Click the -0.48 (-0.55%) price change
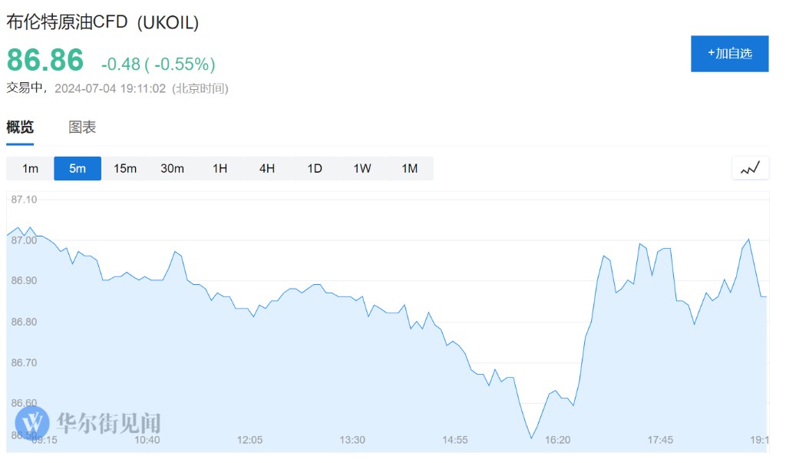Screen dimensions: 786x463 point(158,64)
